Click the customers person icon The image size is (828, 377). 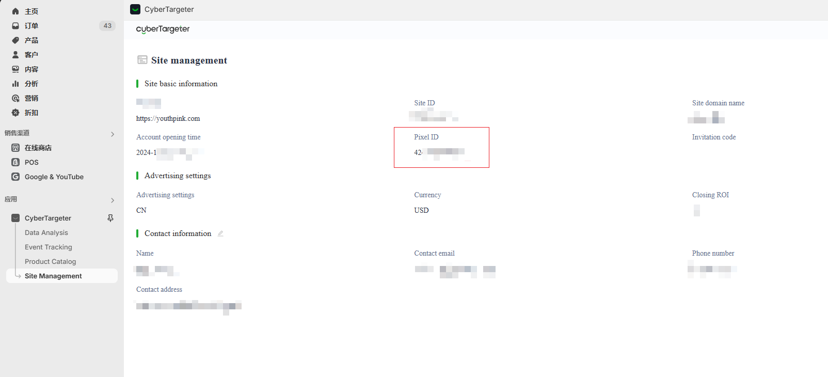coord(15,55)
